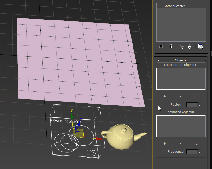Toggle Show End Result icon
Viewport: 212px width, 169px height.
171,46
